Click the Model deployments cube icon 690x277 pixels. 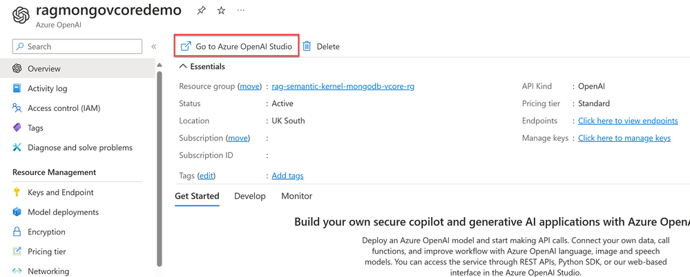[17, 212]
